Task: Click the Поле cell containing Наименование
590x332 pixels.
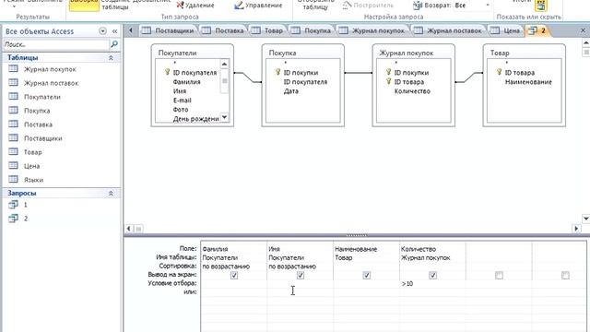Action: coord(367,249)
